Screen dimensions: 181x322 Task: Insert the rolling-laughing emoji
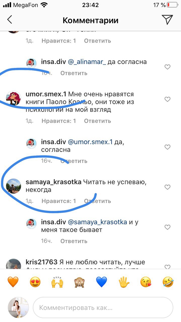tap(168, 282)
